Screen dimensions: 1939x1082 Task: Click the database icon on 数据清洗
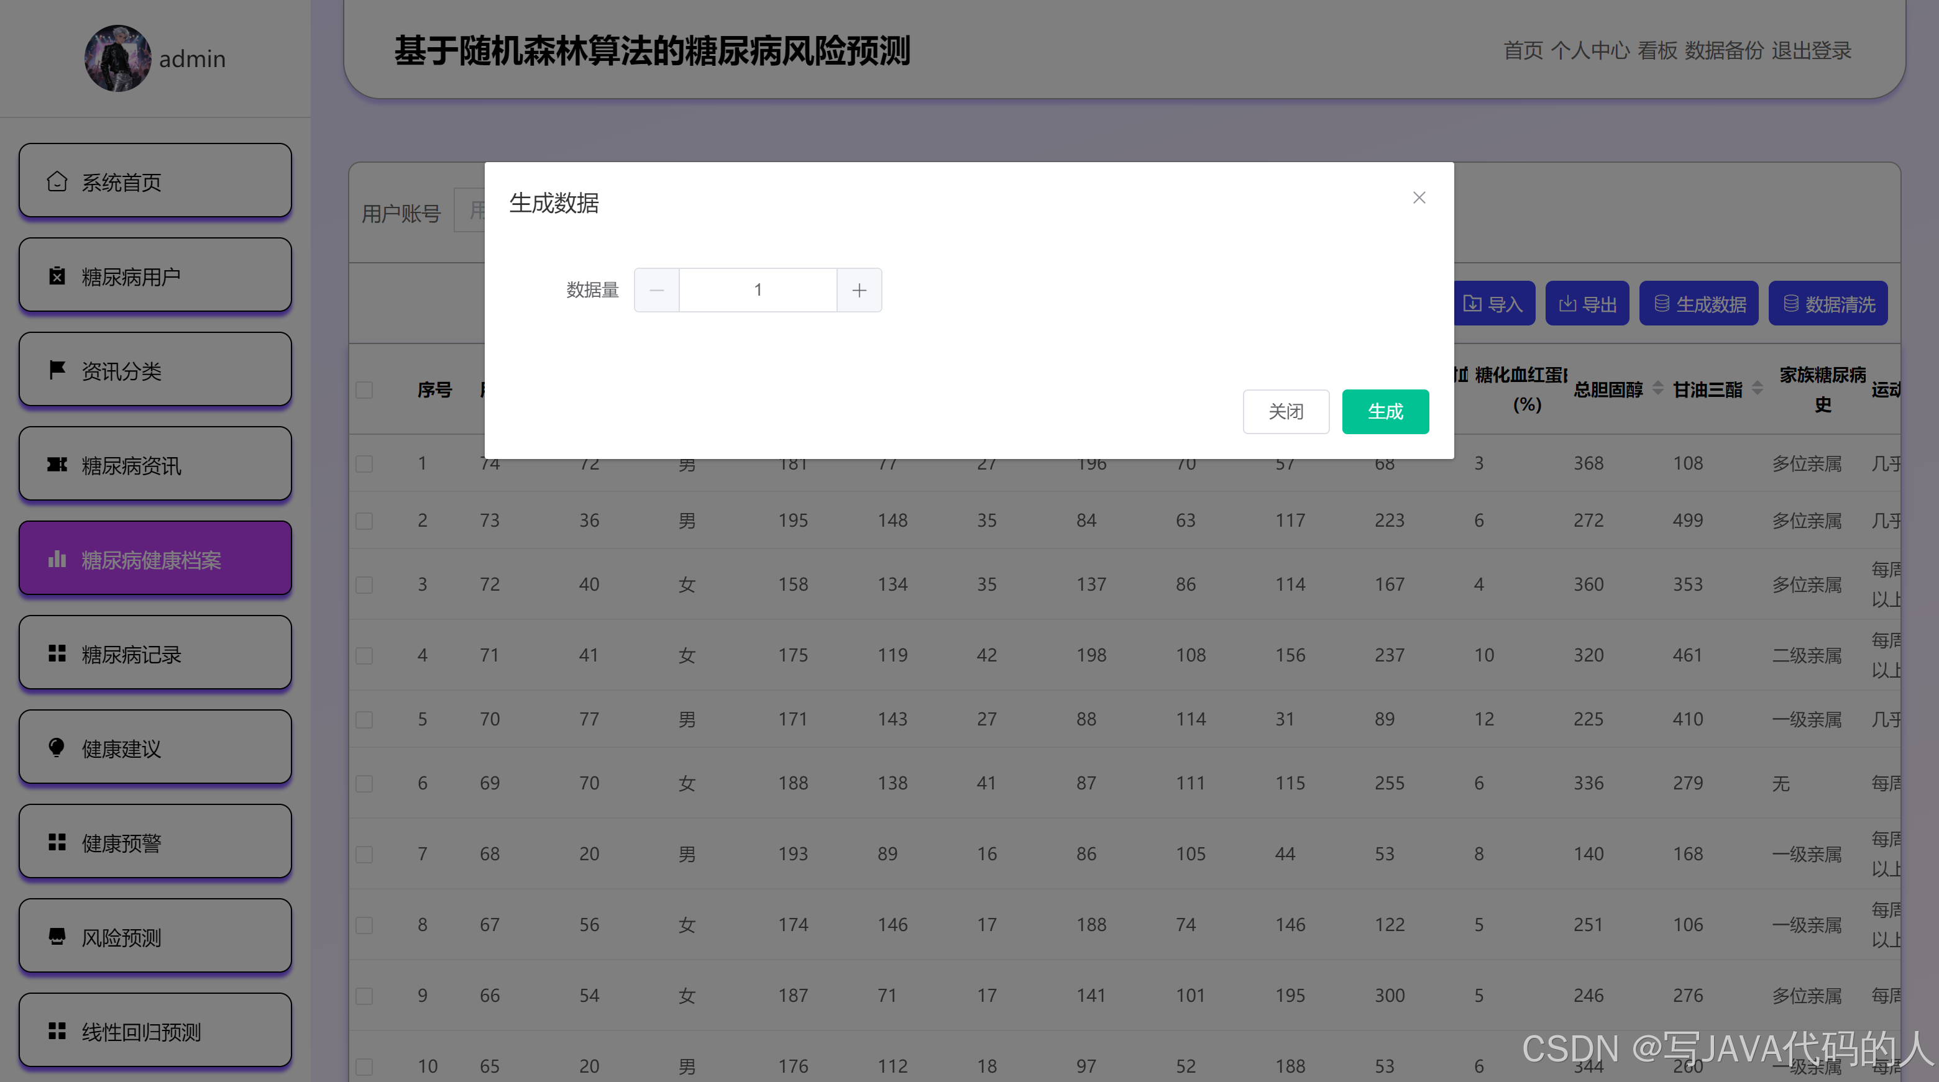tap(1790, 303)
